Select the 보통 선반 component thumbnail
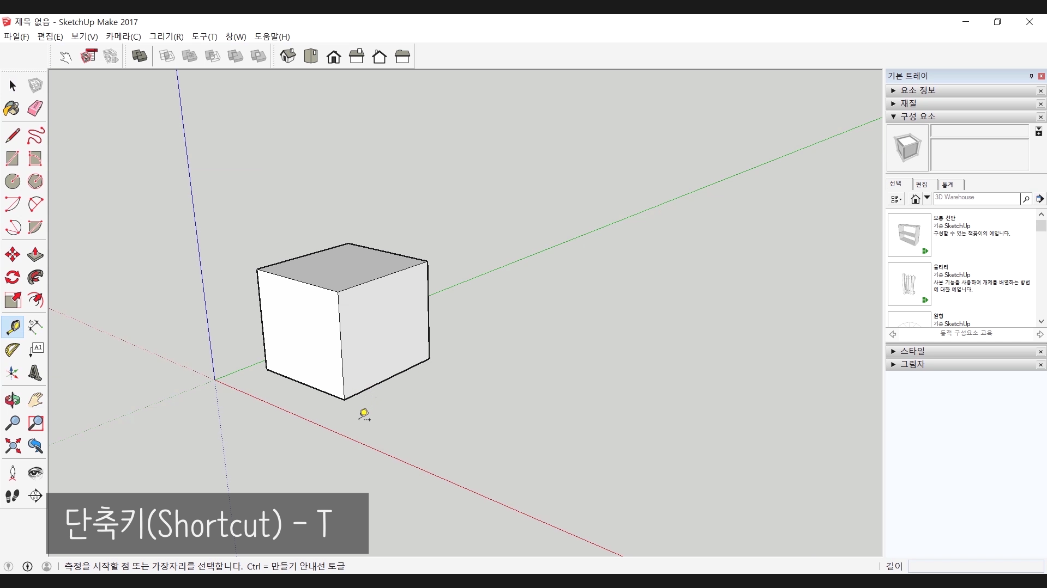1047x588 pixels. tap(909, 235)
